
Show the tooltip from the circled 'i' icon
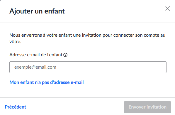(x=65, y=55)
